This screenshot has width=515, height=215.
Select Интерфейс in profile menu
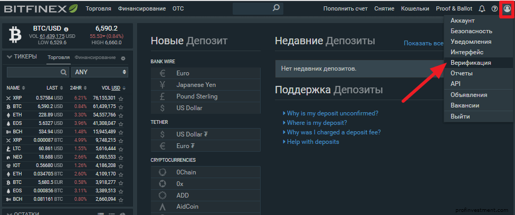pos(478,52)
